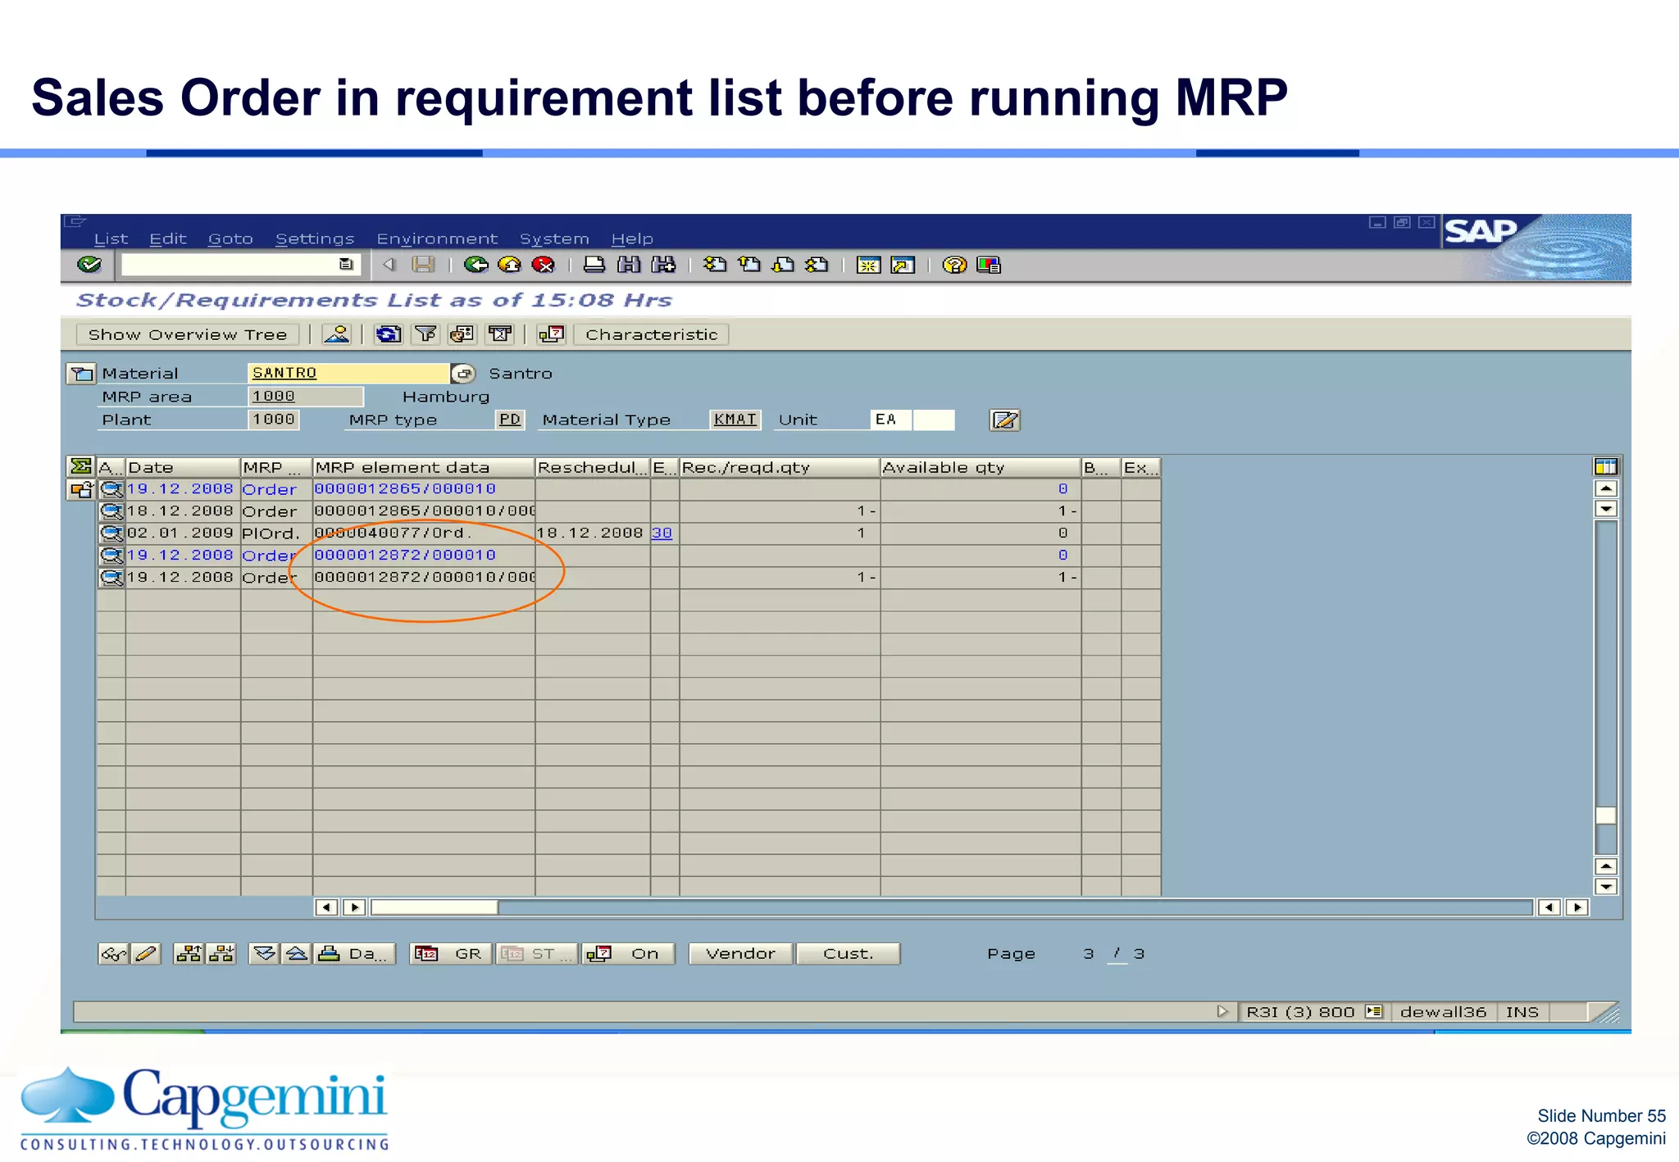Click the red Cancel icon
1679x1162 pixels.
(543, 265)
